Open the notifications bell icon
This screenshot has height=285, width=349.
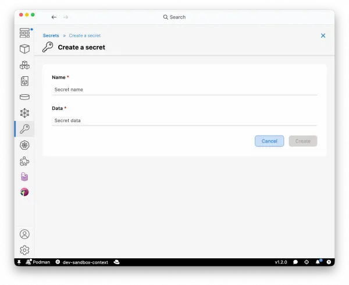tap(318, 262)
